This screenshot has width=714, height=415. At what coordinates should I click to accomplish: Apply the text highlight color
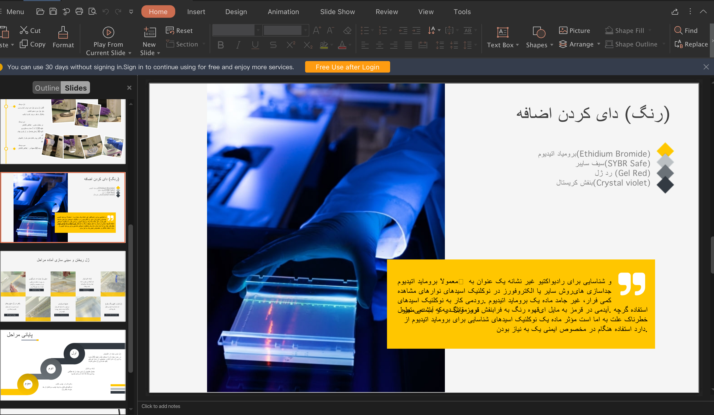(x=324, y=45)
